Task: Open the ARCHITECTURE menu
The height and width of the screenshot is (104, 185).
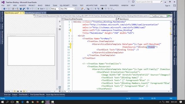Action: click(92, 5)
